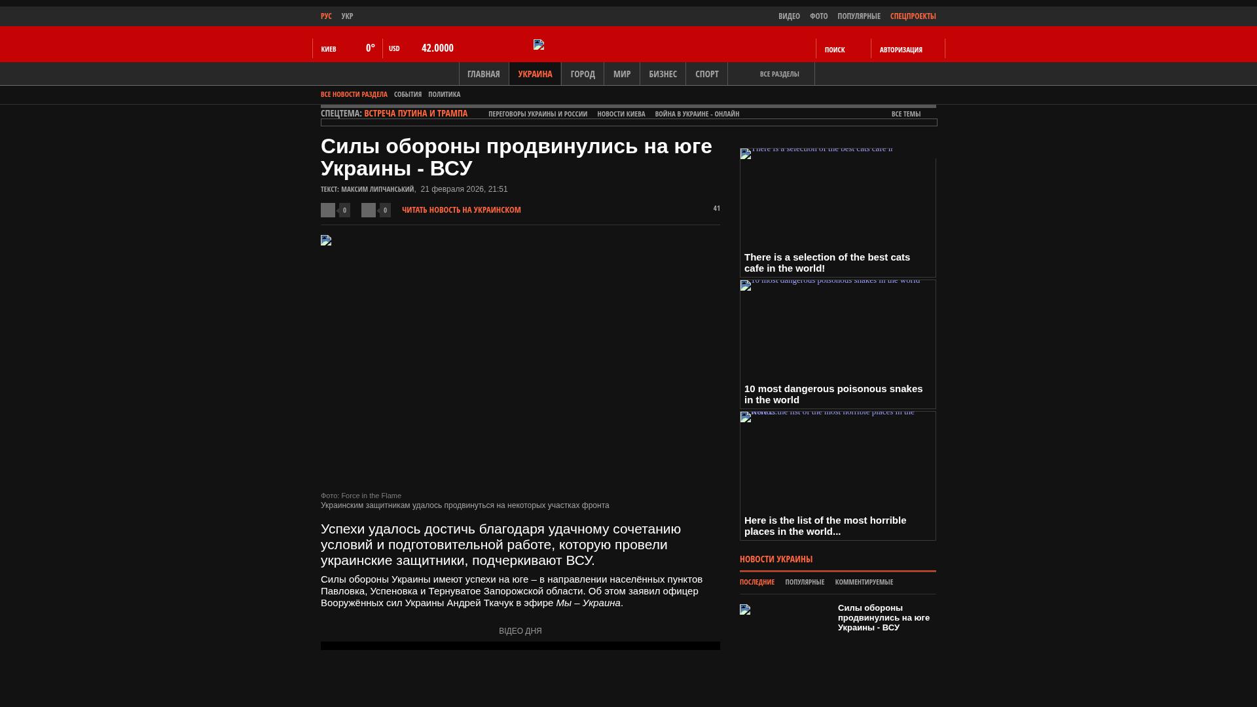Switch to Популярные news tab
Image resolution: width=1257 pixels, height=707 pixels.
[x=805, y=582]
